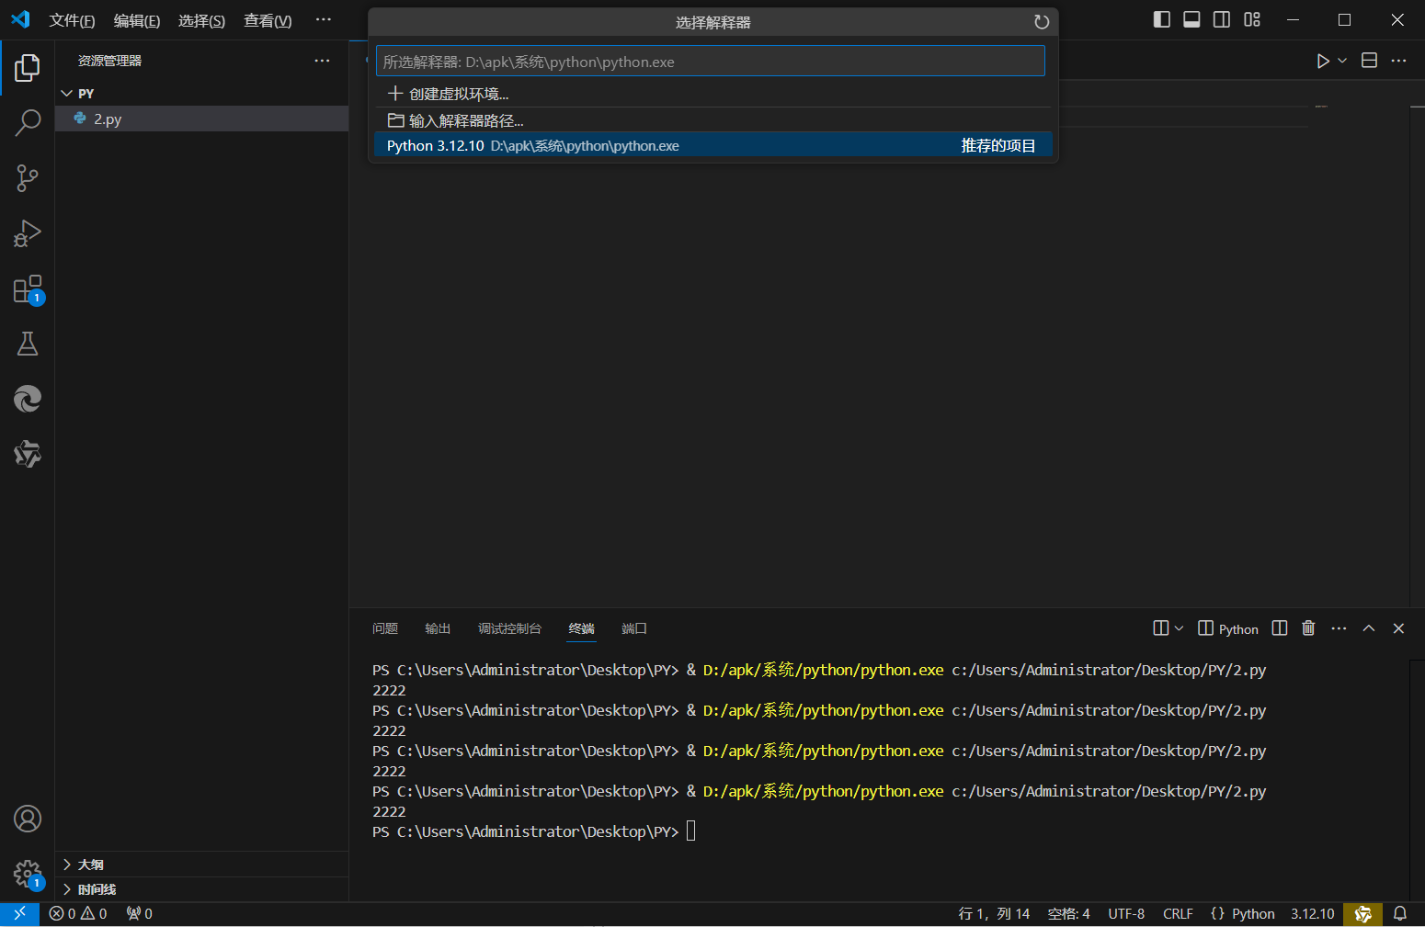This screenshot has height=927, width=1425.
Task: Open Explorer views and more actions
Action: pyautogui.click(x=322, y=61)
